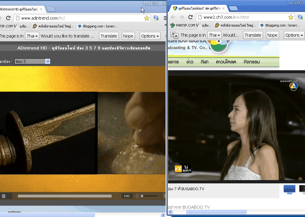305x217 pixels.
Task: Reload the adintrend.com page
Action: (x=8, y=18)
